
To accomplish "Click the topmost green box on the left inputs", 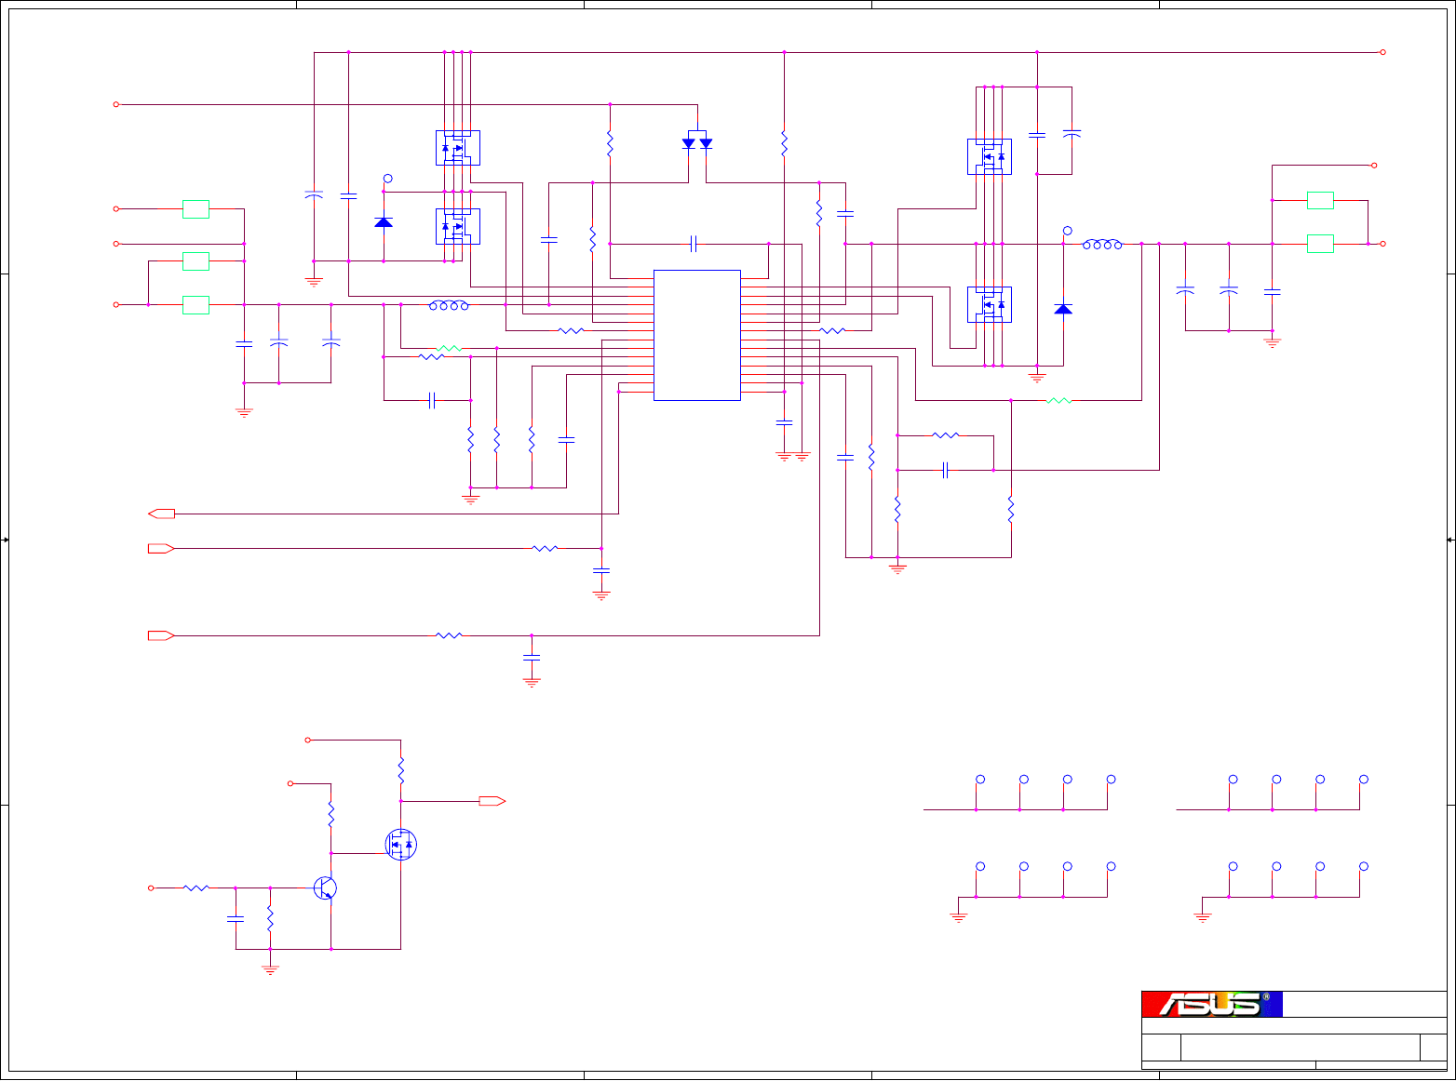I will coord(195,209).
